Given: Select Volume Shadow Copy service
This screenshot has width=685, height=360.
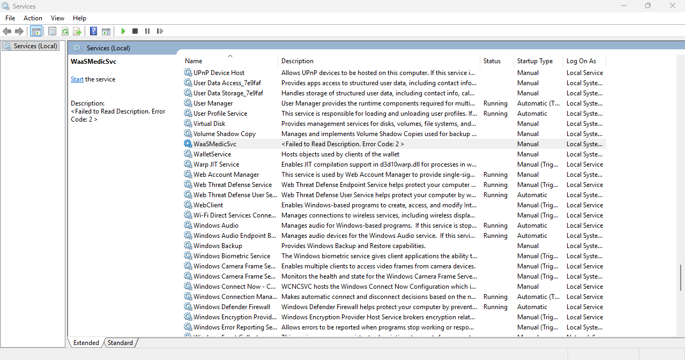Looking at the screenshot, I should point(394,133).
